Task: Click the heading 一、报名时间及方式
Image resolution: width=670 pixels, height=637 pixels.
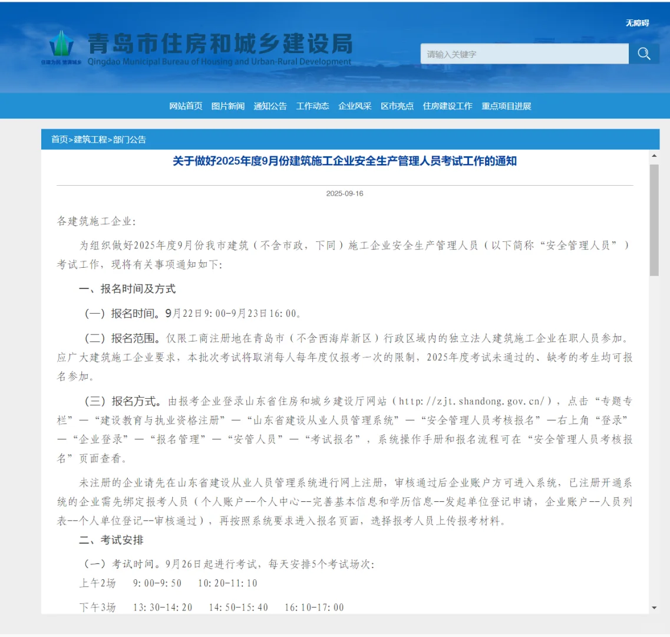Action: 127,289
